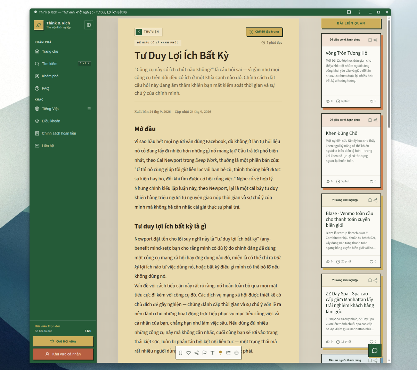Click the Mở đầu section heading
Image resolution: width=417 pixels, height=370 pixels.
pyautogui.click(x=145, y=129)
